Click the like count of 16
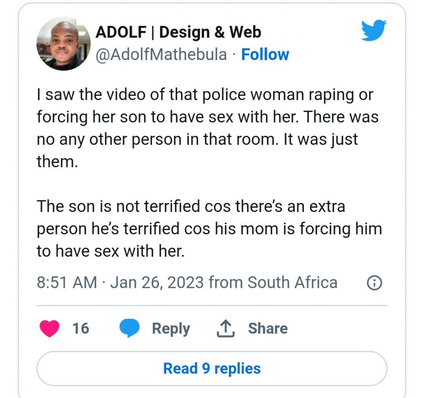Image resolution: width=424 pixels, height=398 pixels. tap(81, 328)
